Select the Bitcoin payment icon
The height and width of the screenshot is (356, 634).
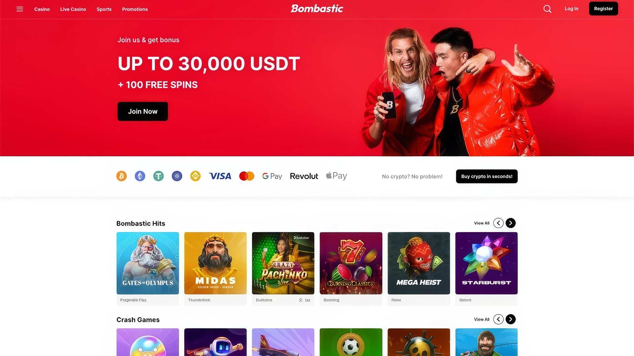[122, 176]
